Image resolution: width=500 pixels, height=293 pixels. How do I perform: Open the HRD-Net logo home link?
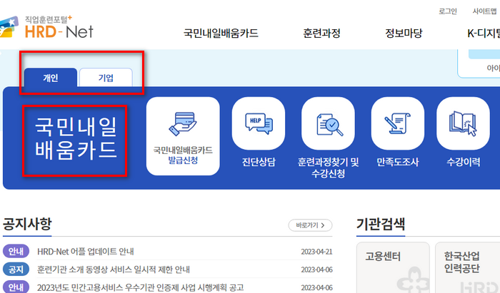[x=46, y=28]
